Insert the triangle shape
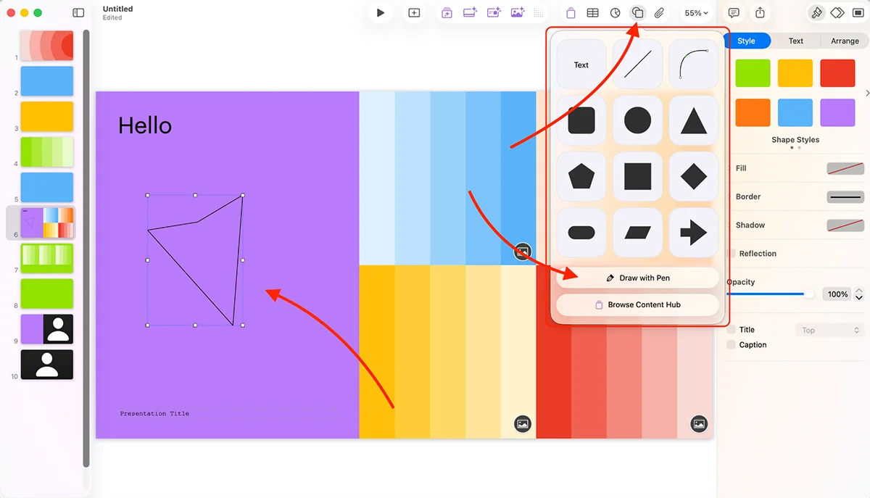This screenshot has width=870, height=498. pos(694,120)
